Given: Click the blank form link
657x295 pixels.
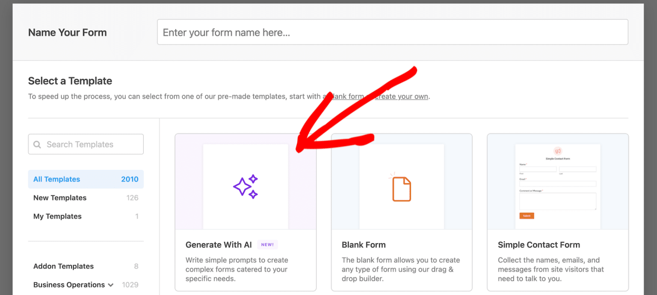Looking at the screenshot, I should pyautogui.click(x=345, y=96).
